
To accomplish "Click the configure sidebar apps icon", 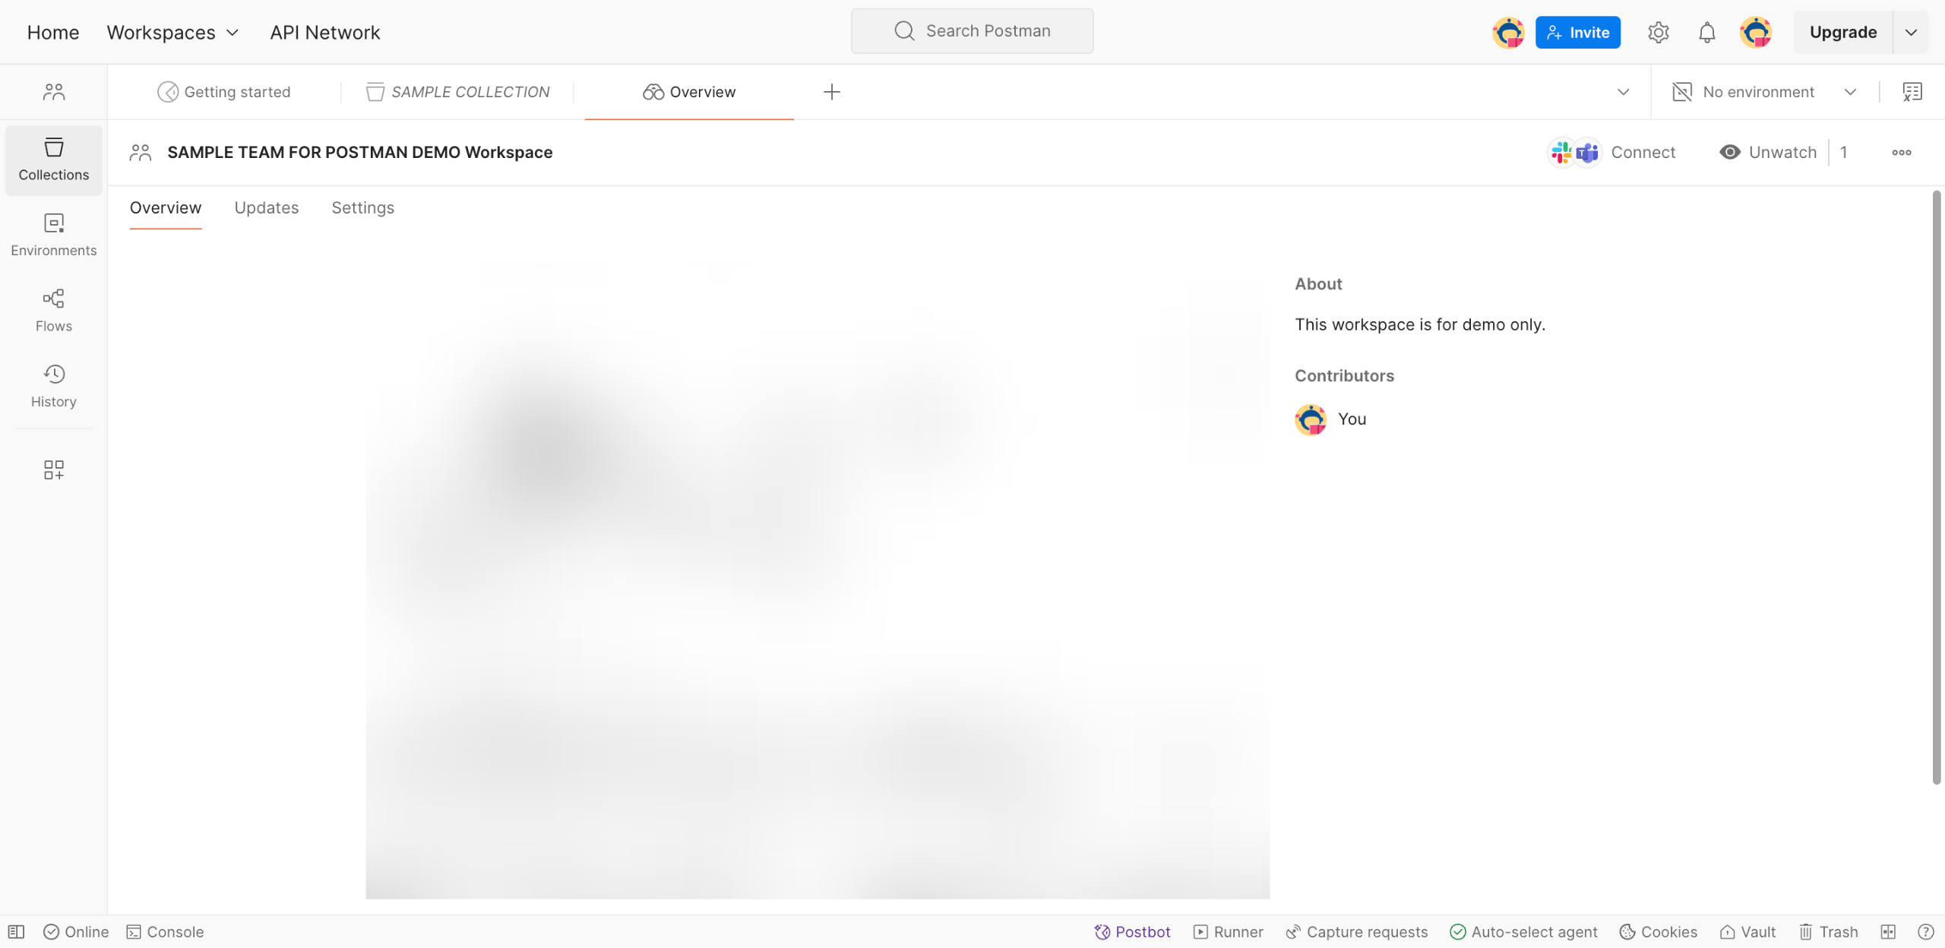I will tap(53, 469).
